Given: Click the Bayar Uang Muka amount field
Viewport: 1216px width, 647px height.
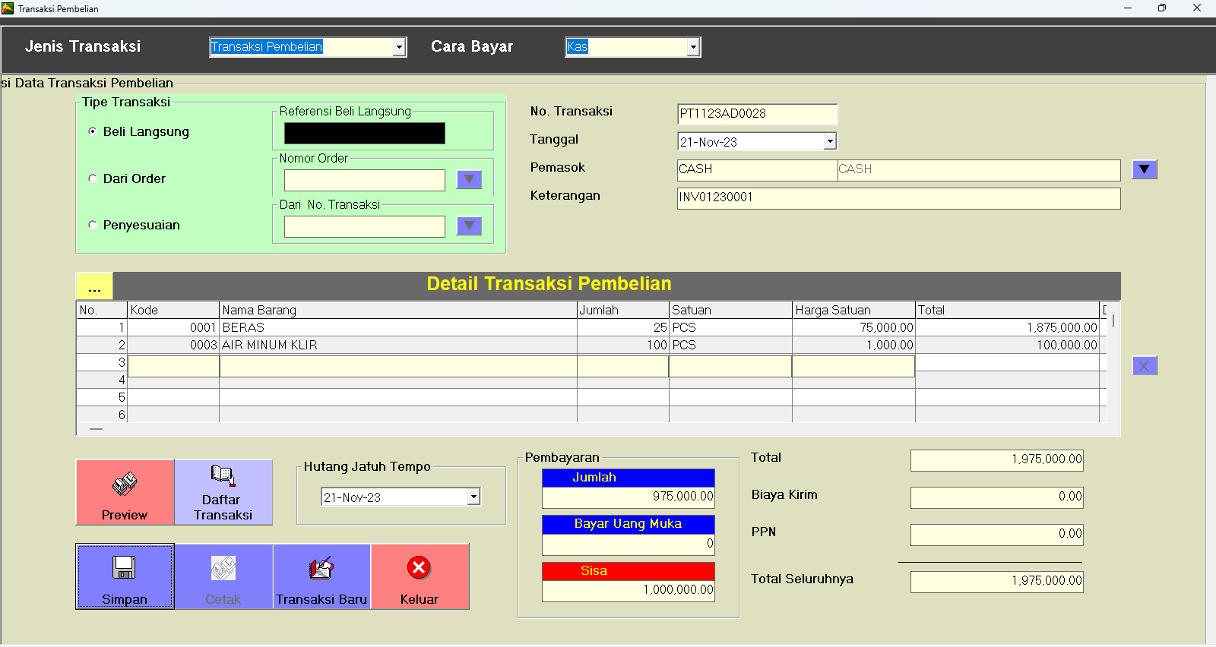Looking at the screenshot, I should click(628, 544).
